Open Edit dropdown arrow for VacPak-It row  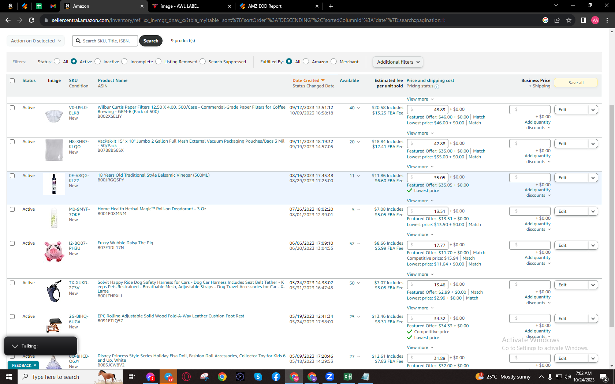[x=593, y=144]
